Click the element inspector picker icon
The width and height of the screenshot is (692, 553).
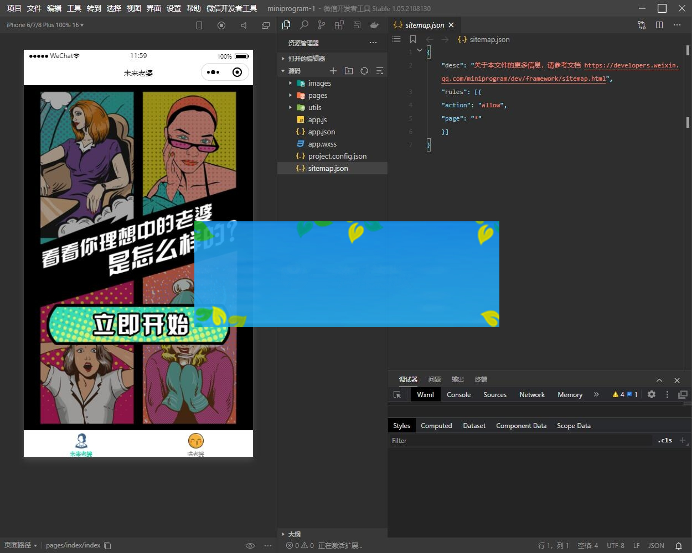pos(397,394)
